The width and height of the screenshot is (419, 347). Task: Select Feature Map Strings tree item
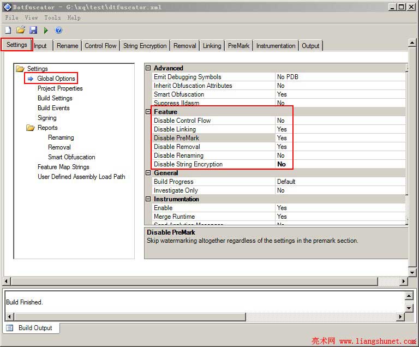63,167
